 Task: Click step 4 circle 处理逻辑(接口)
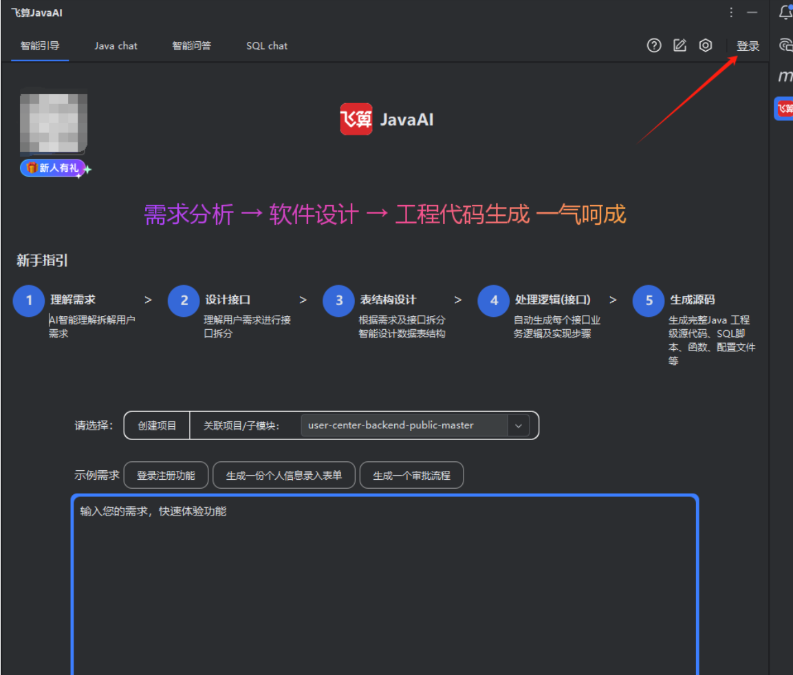coord(494,300)
